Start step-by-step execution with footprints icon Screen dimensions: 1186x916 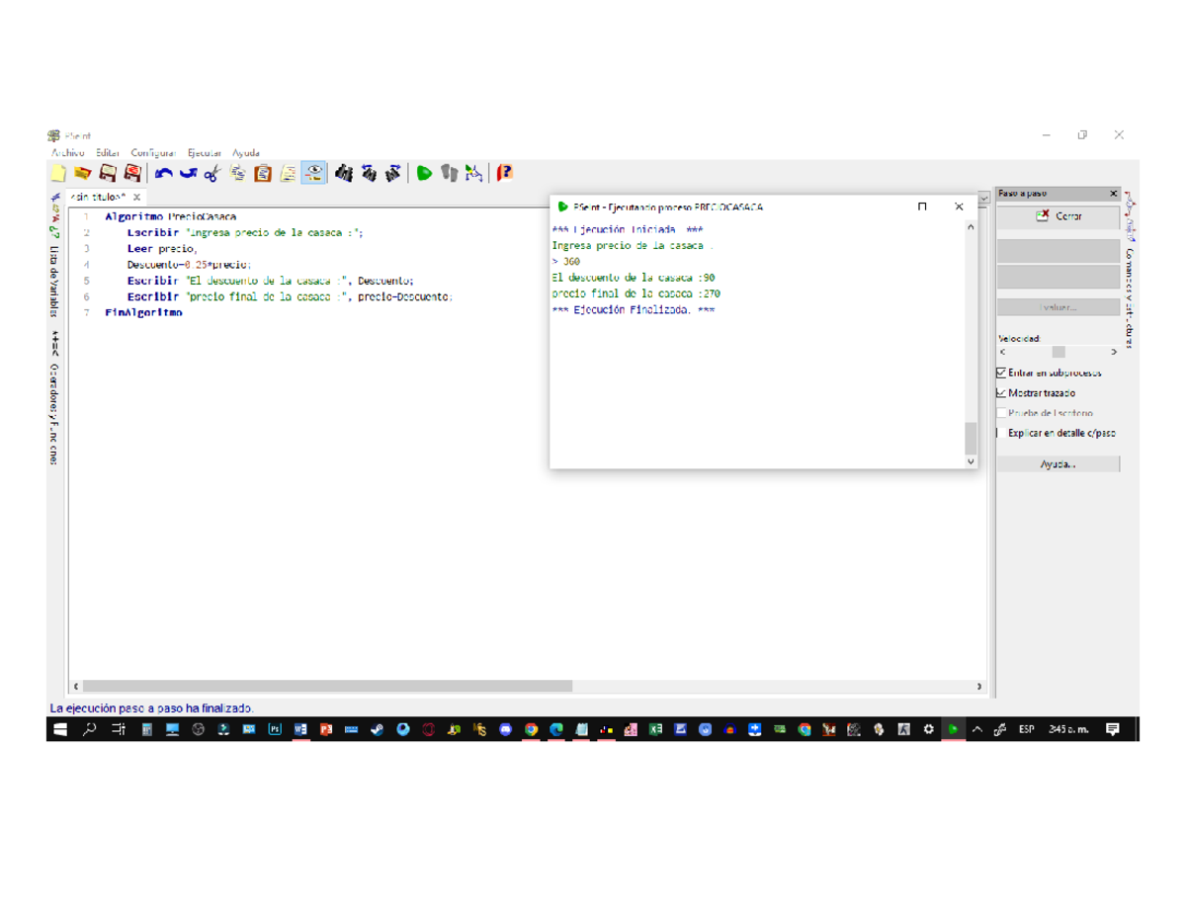[450, 174]
